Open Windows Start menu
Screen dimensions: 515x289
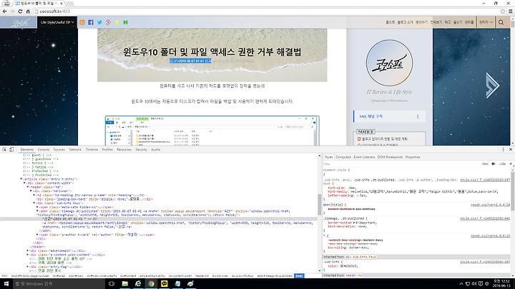(6, 284)
